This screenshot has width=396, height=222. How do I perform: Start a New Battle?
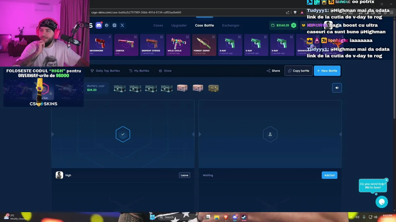click(x=327, y=71)
